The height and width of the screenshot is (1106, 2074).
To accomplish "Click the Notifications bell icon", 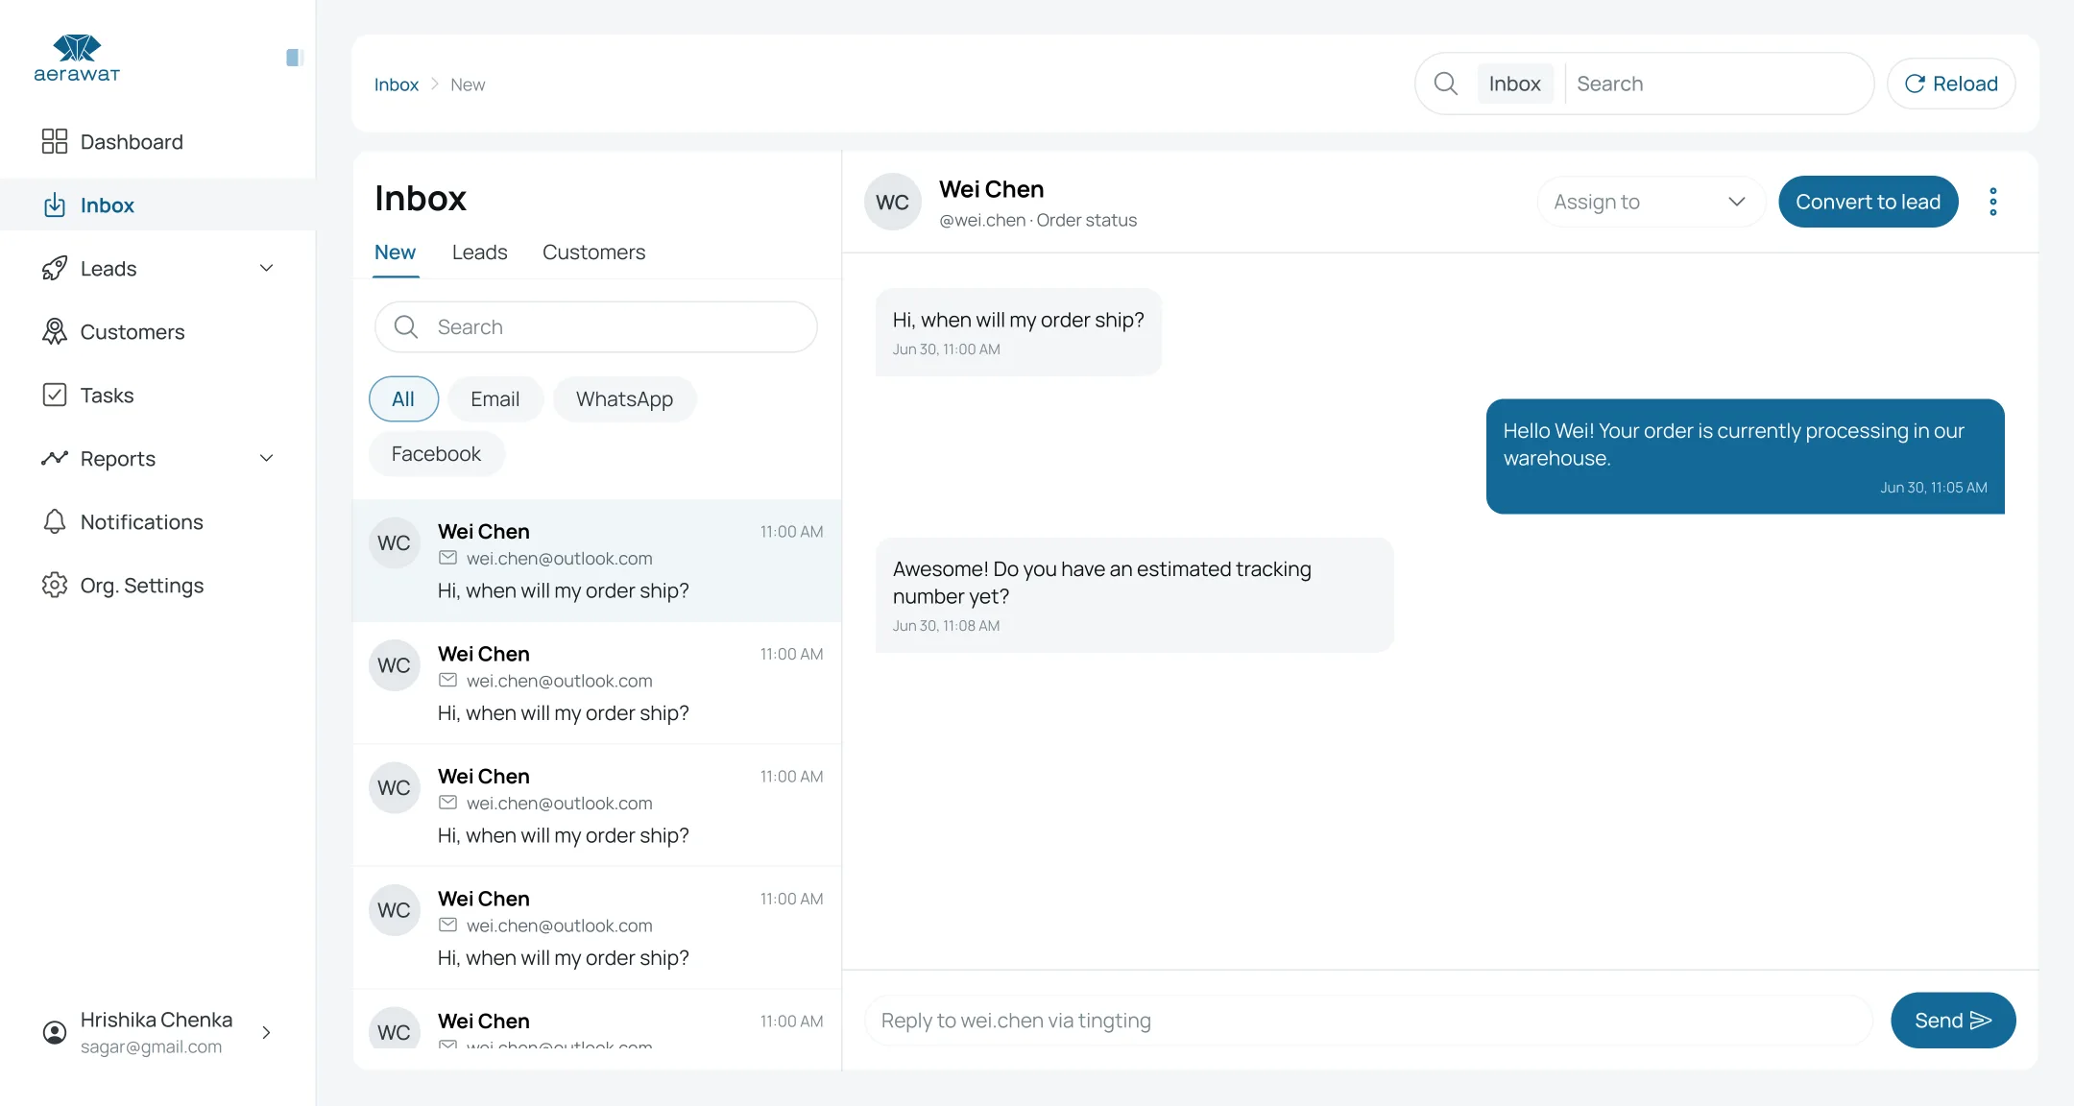I will [x=55, y=521].
